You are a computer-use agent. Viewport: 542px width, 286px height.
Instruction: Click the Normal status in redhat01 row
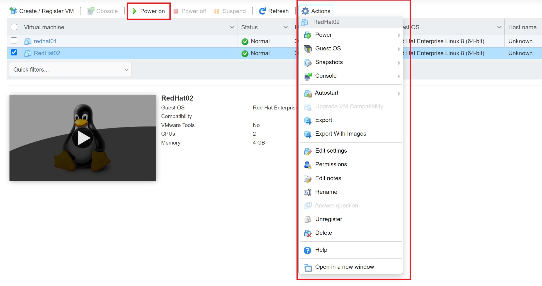260,41
